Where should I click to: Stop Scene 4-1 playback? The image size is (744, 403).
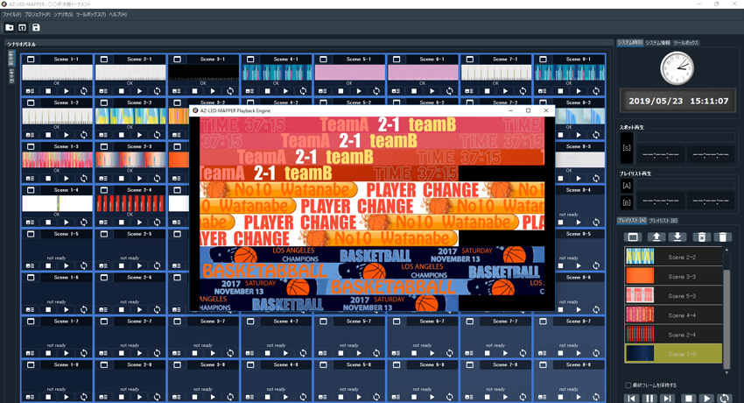click(268, 91)
